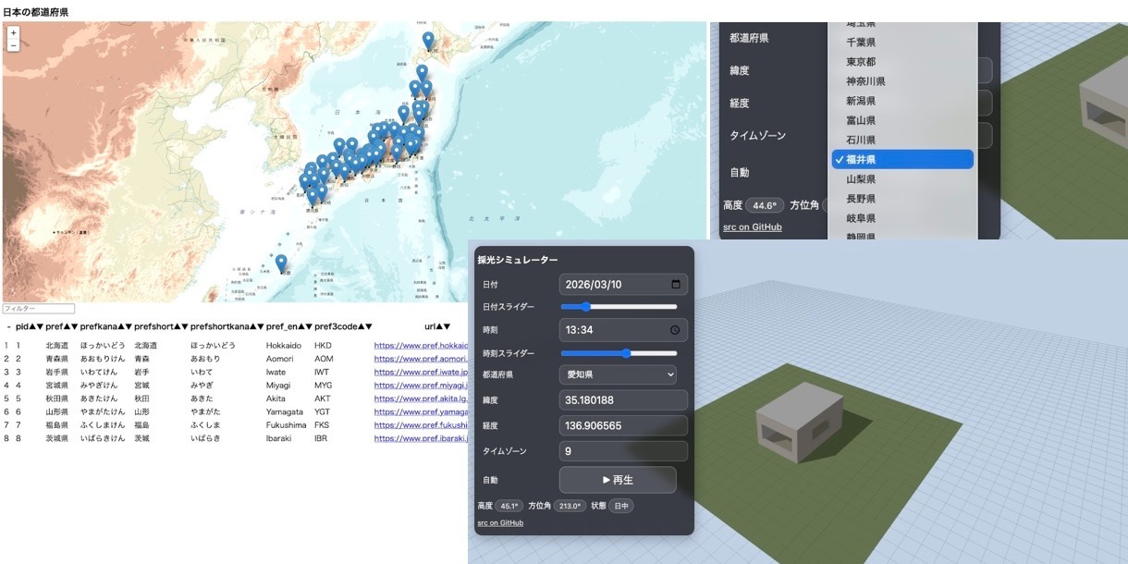Zoom out the map with minus button

click(x=13, y=44)
